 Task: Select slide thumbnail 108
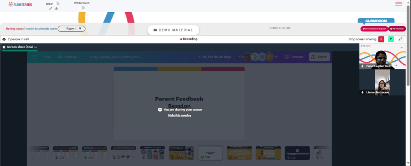[152, 153]
